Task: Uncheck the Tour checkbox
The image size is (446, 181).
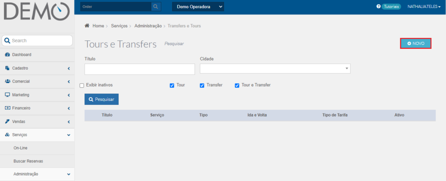Action: pyautogui.click(x=172, y=86)
